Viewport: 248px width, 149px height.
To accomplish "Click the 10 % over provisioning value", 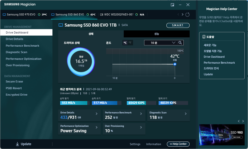I will [109, 131].
